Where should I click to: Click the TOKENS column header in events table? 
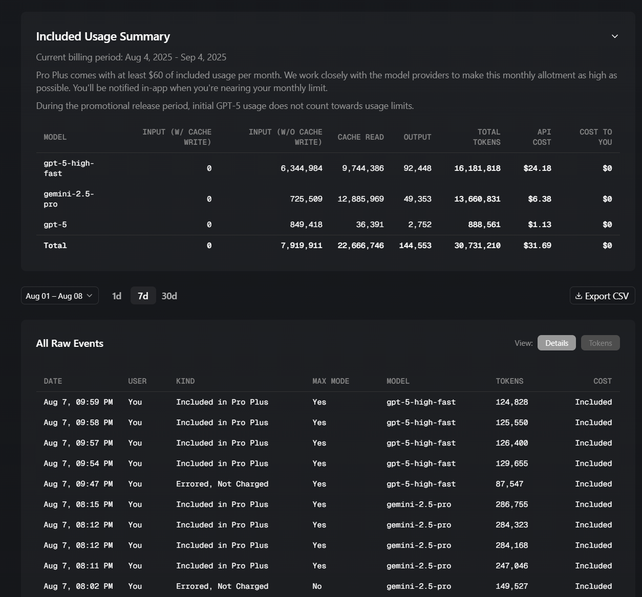(x=509, y=381)
